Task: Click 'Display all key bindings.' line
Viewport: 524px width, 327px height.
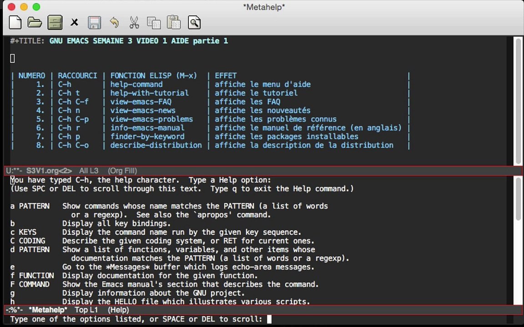Action: tap(116, 223)
